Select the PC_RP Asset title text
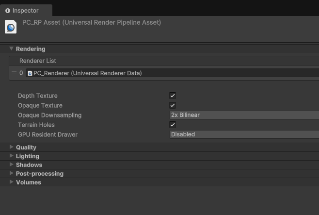This screenshot has height=215, width=319. point(92,22)
